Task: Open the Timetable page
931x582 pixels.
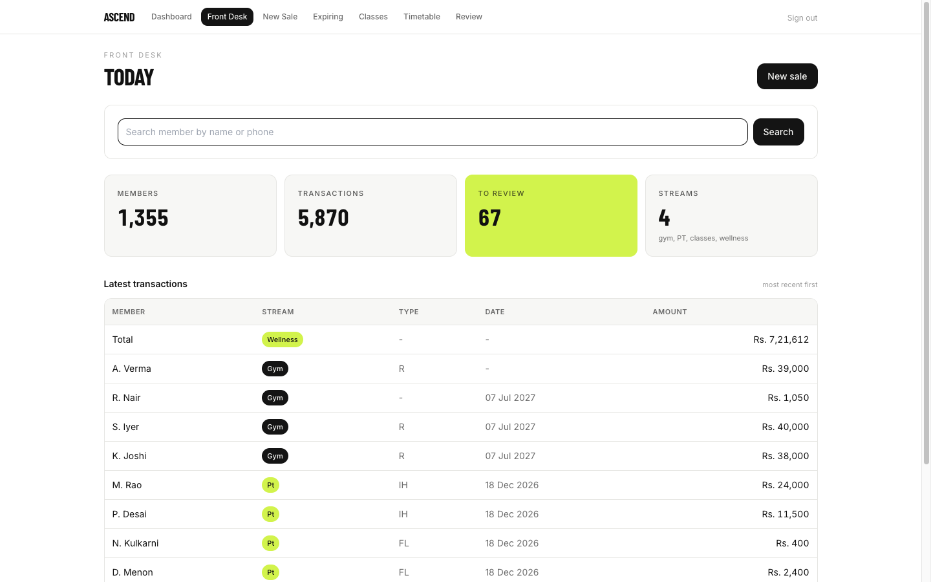Action: 422,17
